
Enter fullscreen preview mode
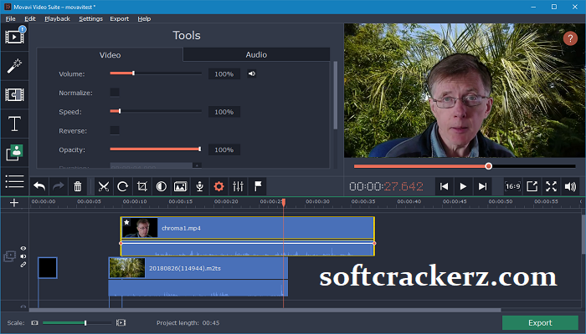[551, 186]
